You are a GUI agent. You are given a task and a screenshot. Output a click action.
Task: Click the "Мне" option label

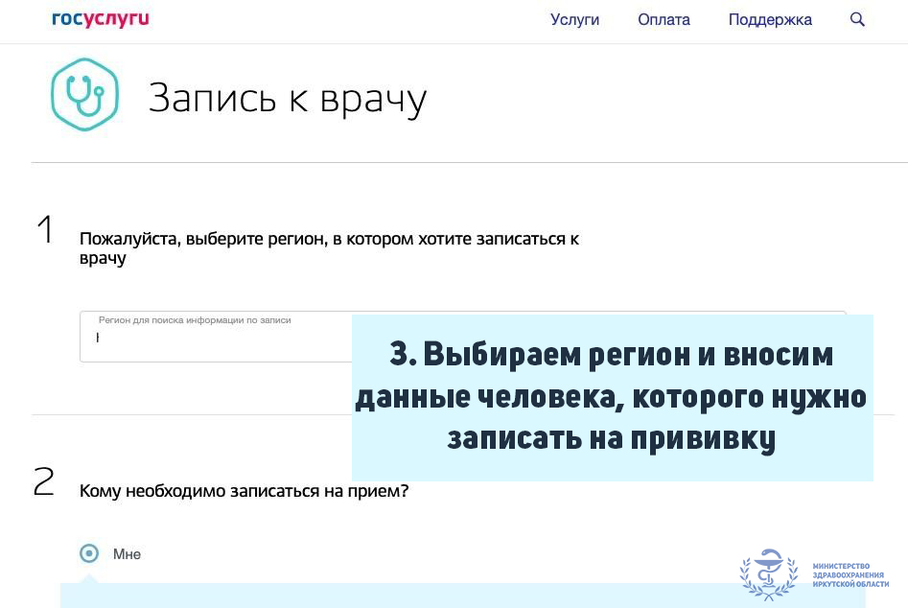pos(127,554)
